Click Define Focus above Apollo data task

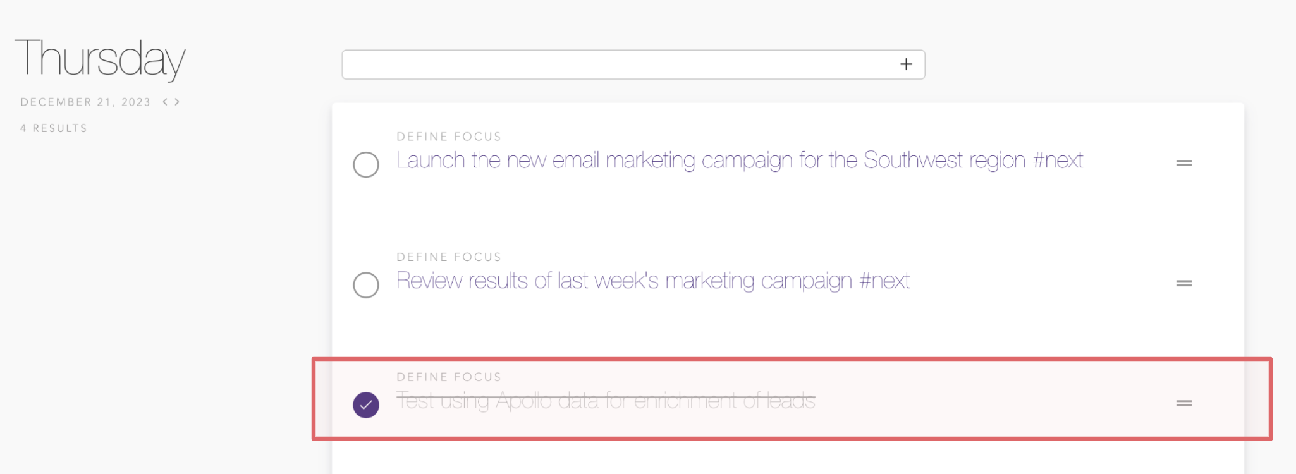[449, 377]
